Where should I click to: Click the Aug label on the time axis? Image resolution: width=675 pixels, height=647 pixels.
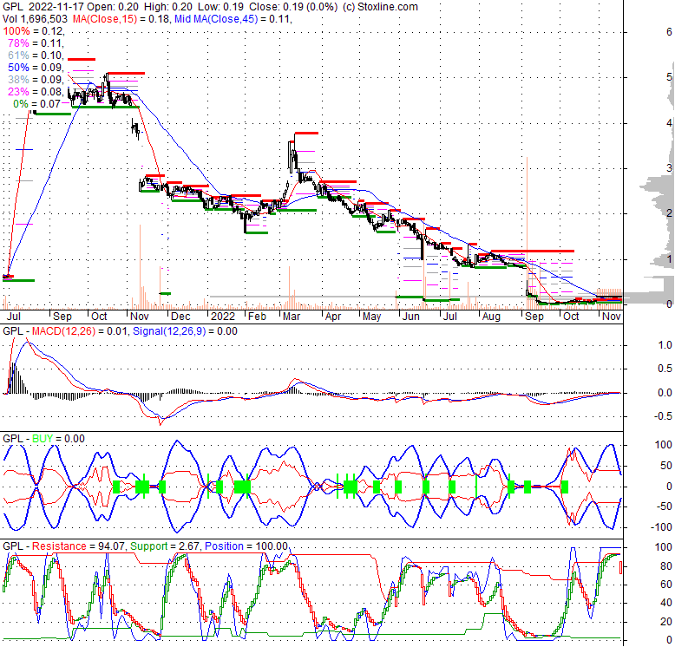pos(491,317)
